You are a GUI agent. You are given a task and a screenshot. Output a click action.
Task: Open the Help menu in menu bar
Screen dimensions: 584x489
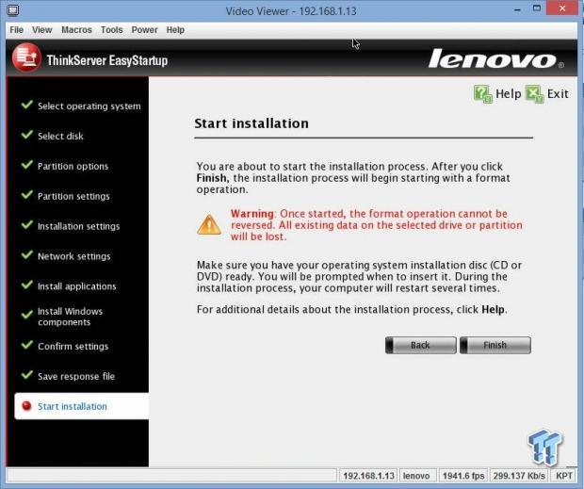tap(175, 30)
